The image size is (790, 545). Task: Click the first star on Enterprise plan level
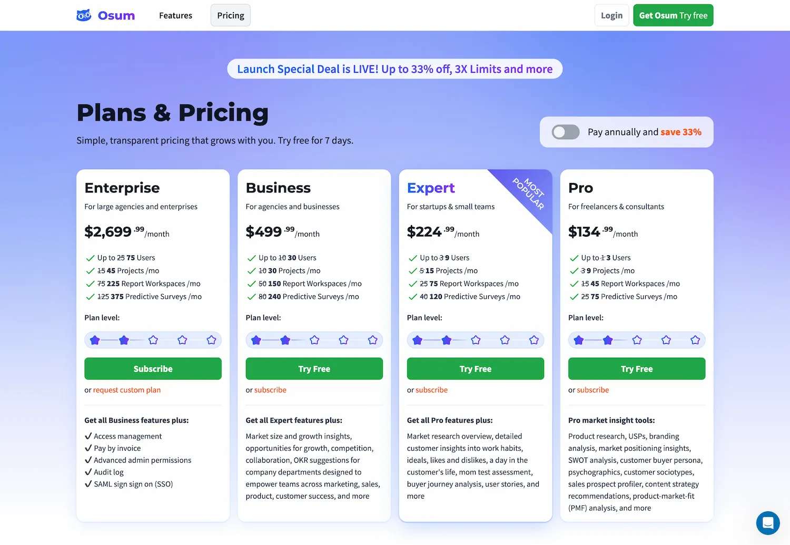tap(95, 340)
